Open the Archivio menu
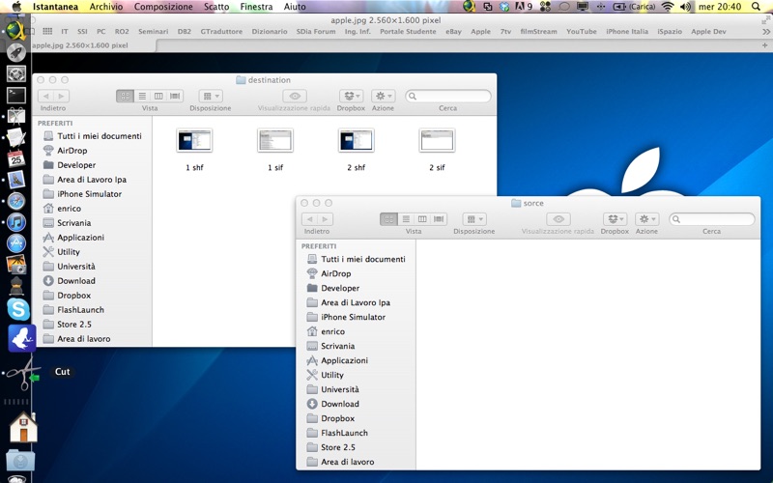This screenshot has height=483, width=773. [x=106, y=7]
